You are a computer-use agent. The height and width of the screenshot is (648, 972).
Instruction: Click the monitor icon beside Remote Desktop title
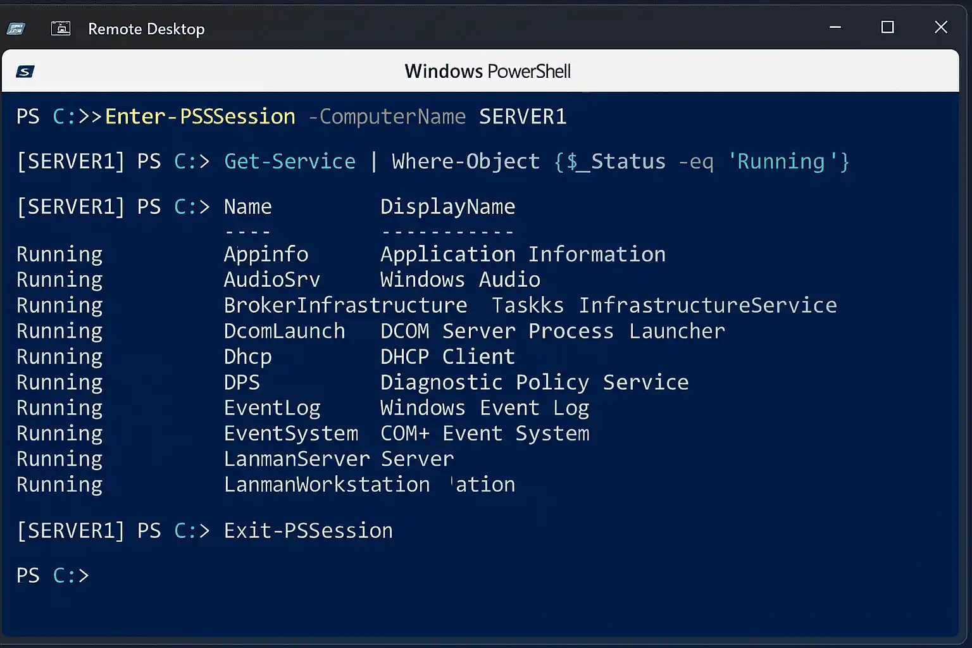point(61,28)
